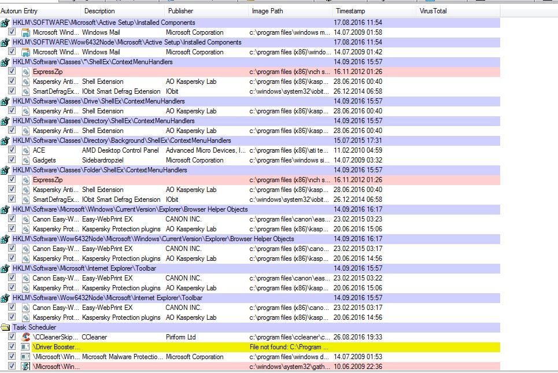Sort by the Image Path column header
558x373 pixels.
[x=290, y=11]
